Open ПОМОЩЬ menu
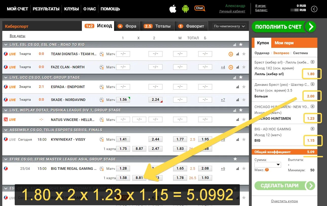The width and height of the screenshot is (327, 206). pyautogui.click(x=110, y=9)
